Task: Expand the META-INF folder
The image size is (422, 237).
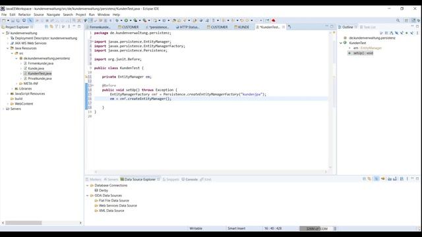Action: tap(16, 84)
